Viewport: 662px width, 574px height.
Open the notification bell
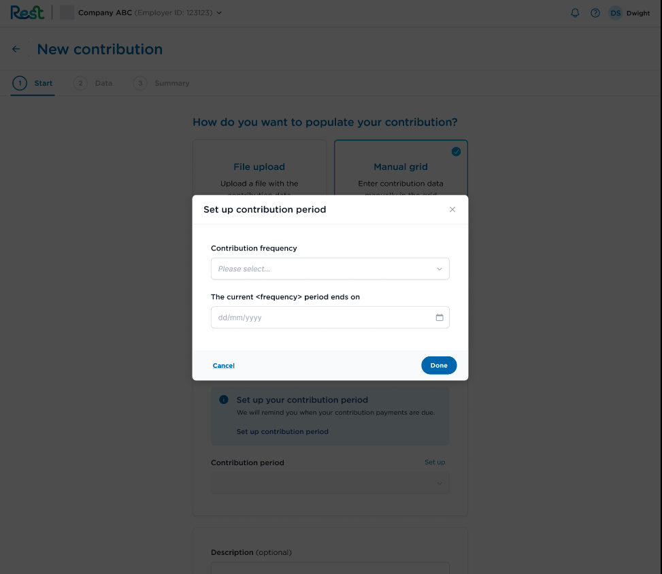(x=574, y=12)
